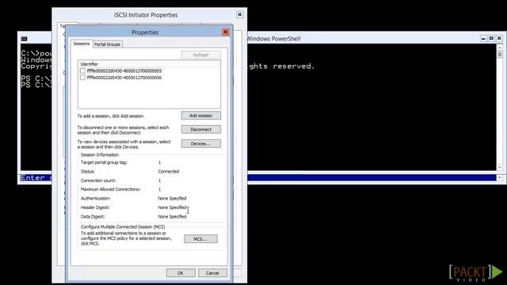
Task: Click PowerShell vertical scrollbar down arrow
Action: coord(500,167)
